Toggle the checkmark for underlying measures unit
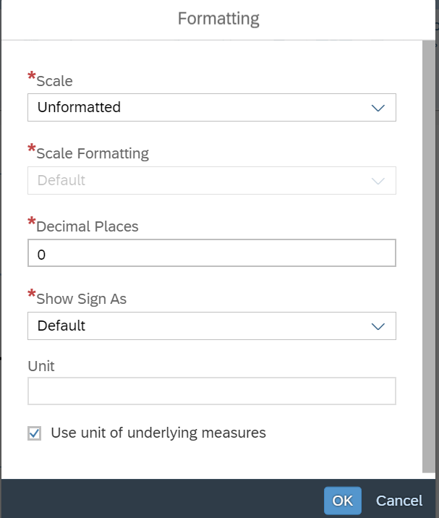The height and width of the screenshot is (518, 439). coord(35,433)
